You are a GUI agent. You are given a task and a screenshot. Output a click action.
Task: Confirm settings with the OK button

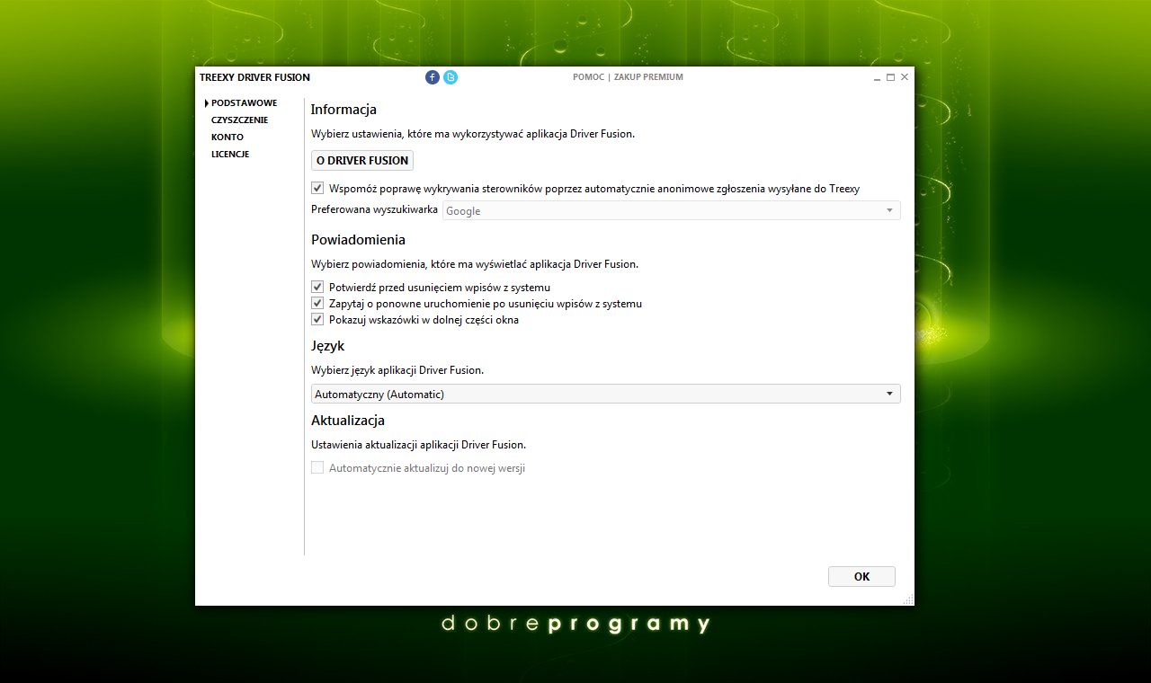tap(861, 577)
